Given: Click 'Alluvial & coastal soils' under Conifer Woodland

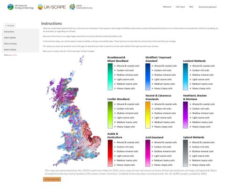Looking at the screenshot, I should tap(128, 104).
